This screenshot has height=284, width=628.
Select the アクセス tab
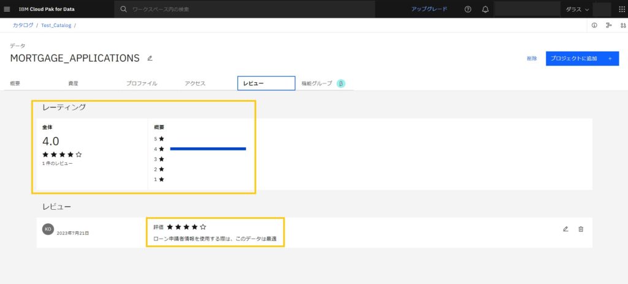click(195, 83)
